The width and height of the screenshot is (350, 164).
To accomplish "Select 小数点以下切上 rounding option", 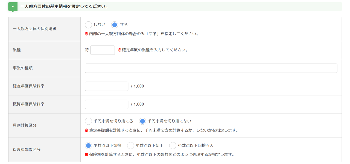I will tap(130, 145).
